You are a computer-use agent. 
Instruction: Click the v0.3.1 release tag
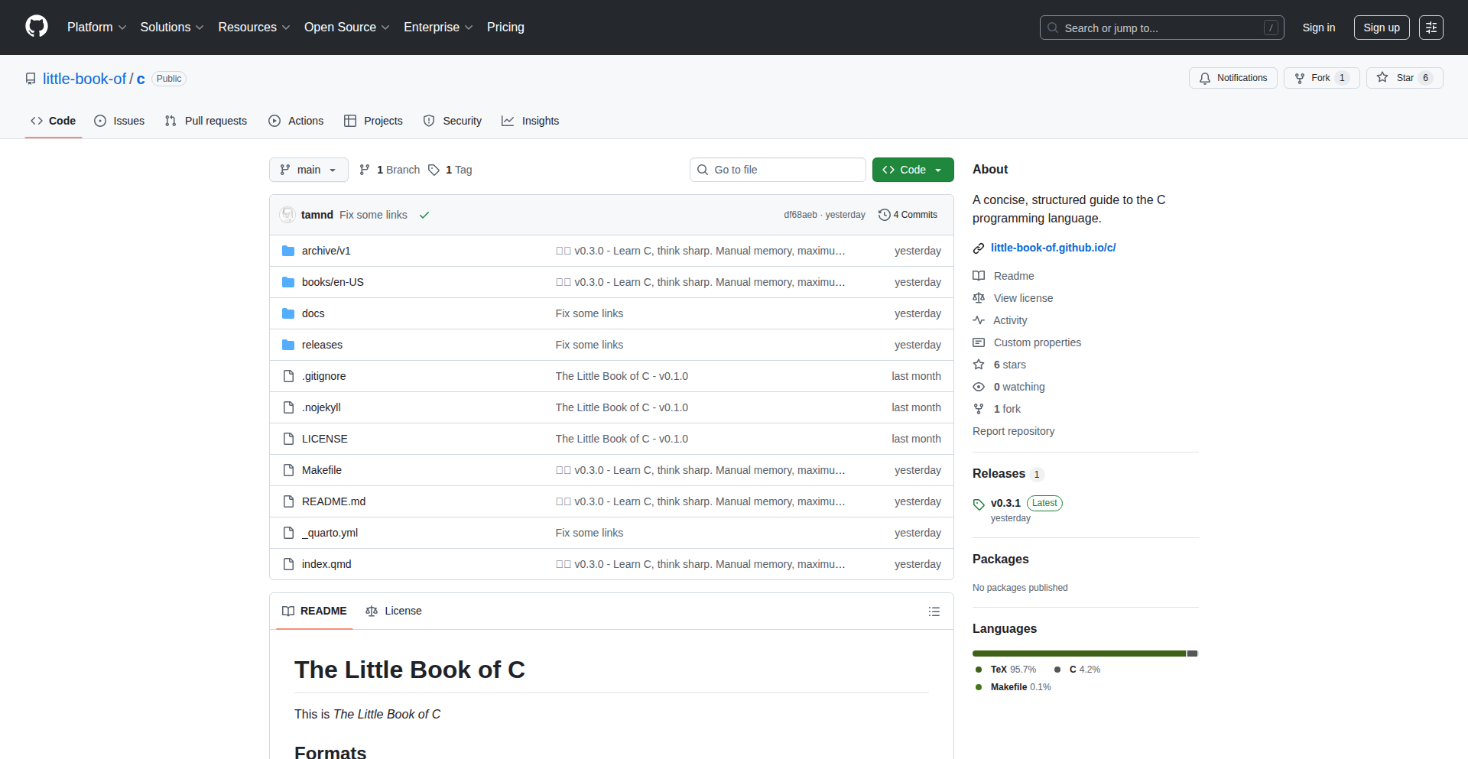click(x=1005, y=503)
